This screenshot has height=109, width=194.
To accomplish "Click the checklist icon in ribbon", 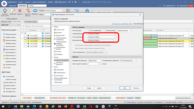I will coord(68,10).
